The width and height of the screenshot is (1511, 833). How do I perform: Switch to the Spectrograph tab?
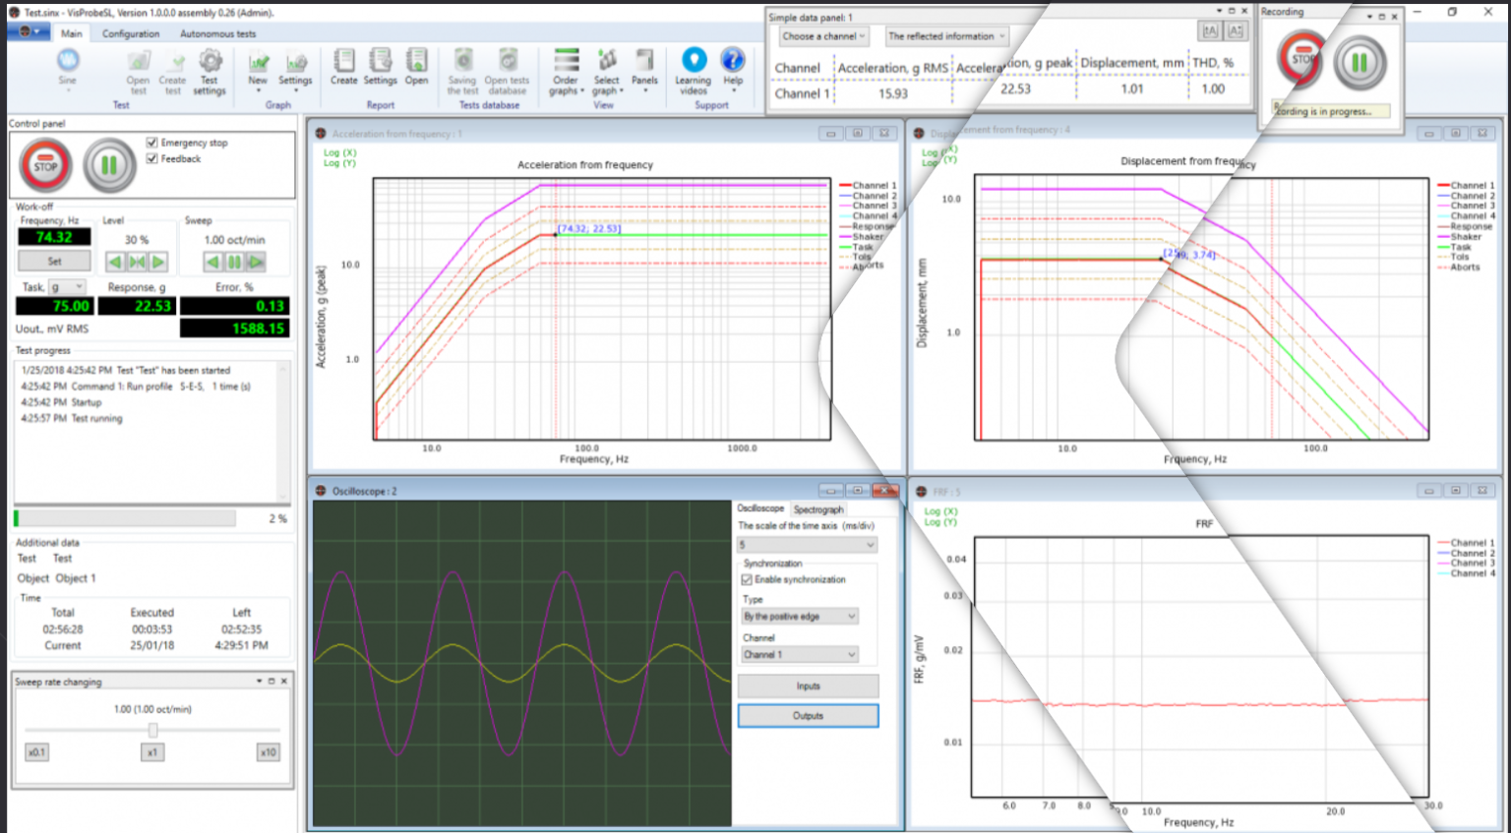[818, 509]
